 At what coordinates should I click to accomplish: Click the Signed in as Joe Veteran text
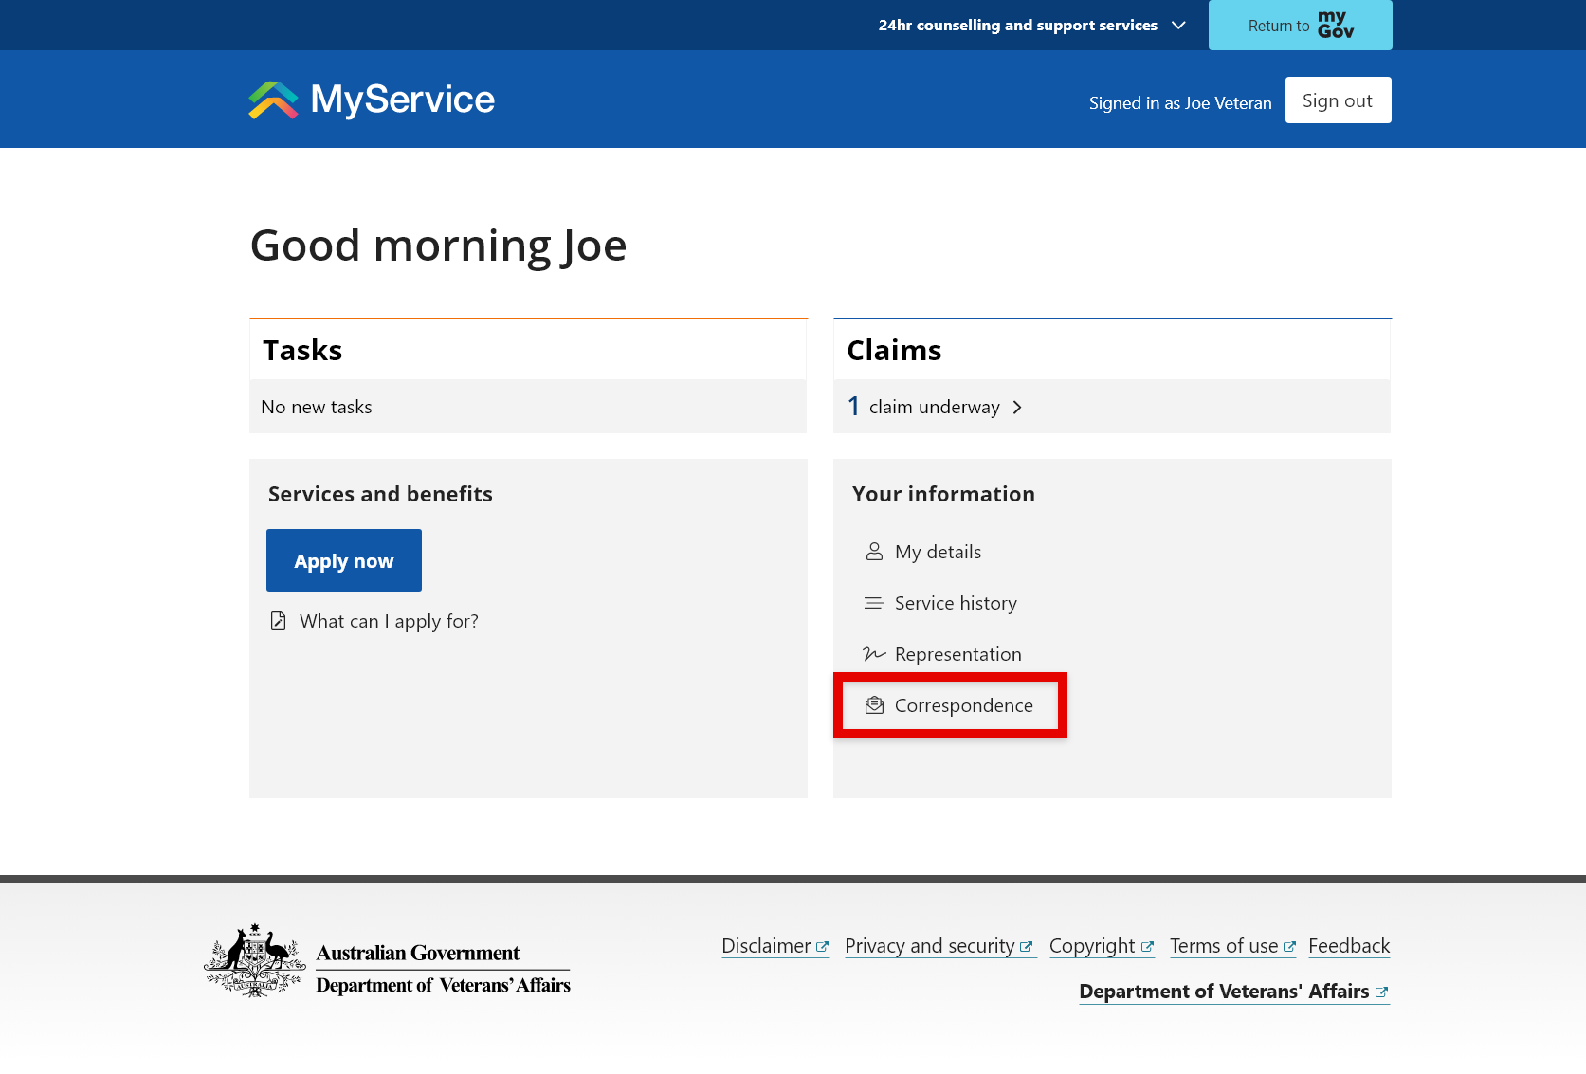pos(1180,103)
